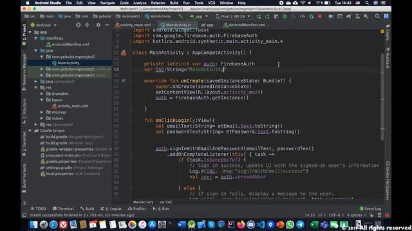Image resolution: width=412 pixels, height=231 pixels.
Task: Open the Project side tool window
Action: (24, 35)
